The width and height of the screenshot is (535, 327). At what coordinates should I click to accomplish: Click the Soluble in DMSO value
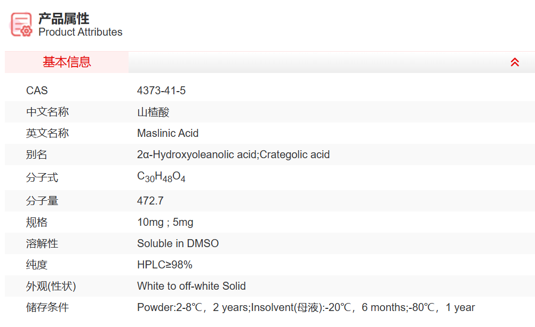coord(178,243)
